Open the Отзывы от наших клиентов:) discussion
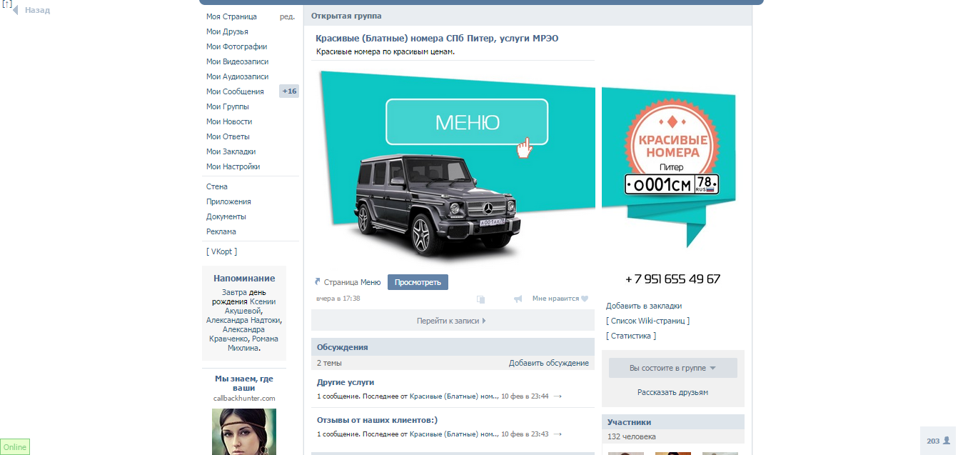The height and width of the screenshot is (455, 963). (x=377, y=420)
